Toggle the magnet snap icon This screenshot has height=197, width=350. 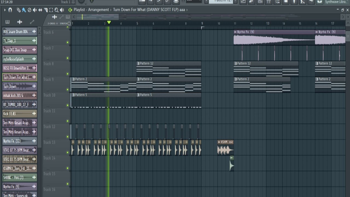[10, 10]
